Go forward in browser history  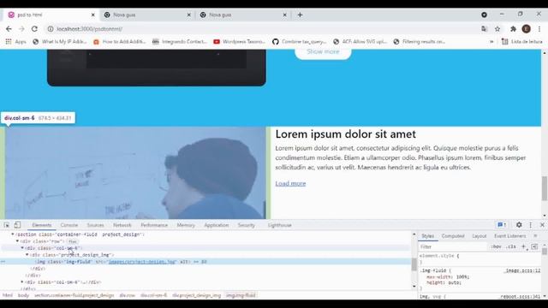click(x=21, y=29)
